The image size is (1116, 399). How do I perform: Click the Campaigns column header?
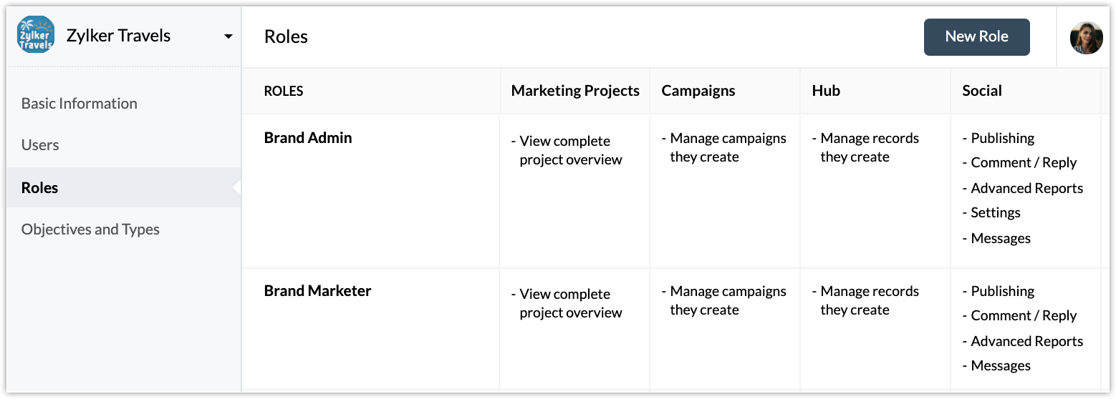(x=698, y=91)
